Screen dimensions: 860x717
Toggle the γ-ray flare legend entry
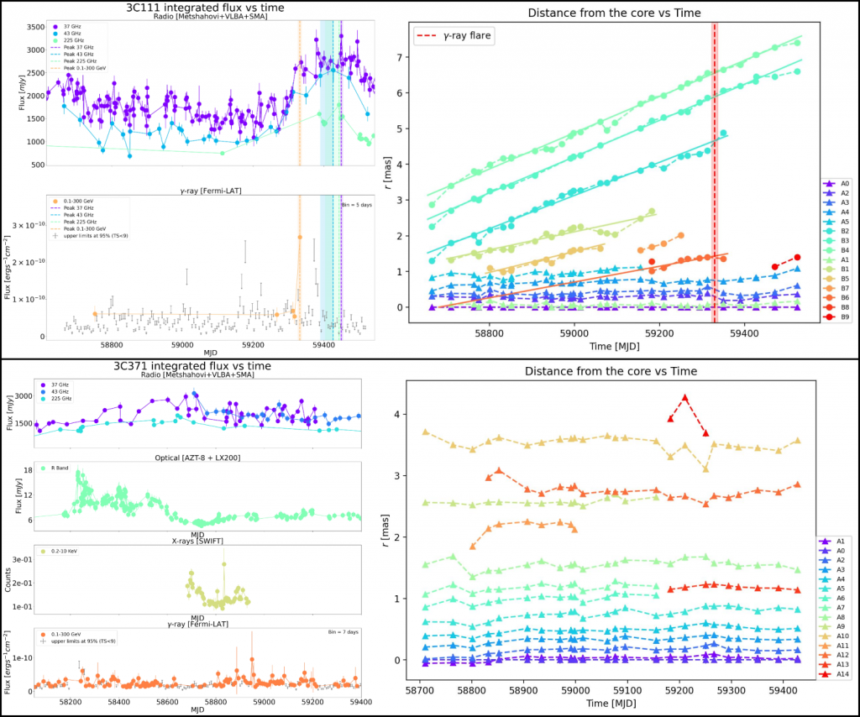click(454, 35)
